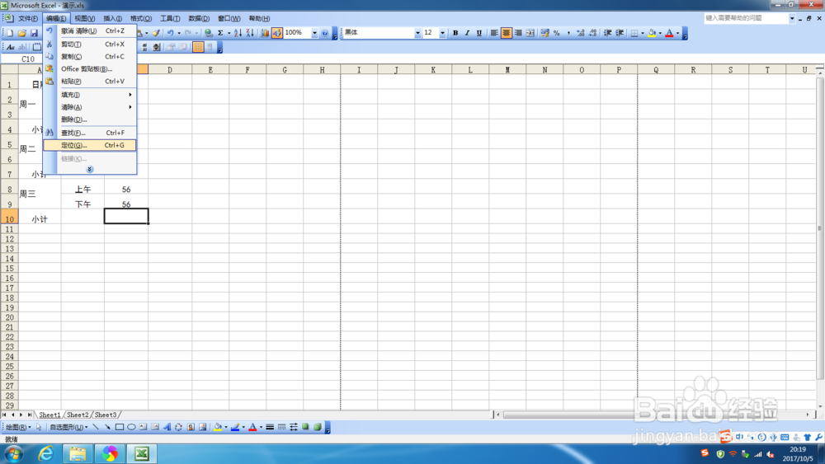Select the Oval drawing tool
825x464 pixels.
131,427
